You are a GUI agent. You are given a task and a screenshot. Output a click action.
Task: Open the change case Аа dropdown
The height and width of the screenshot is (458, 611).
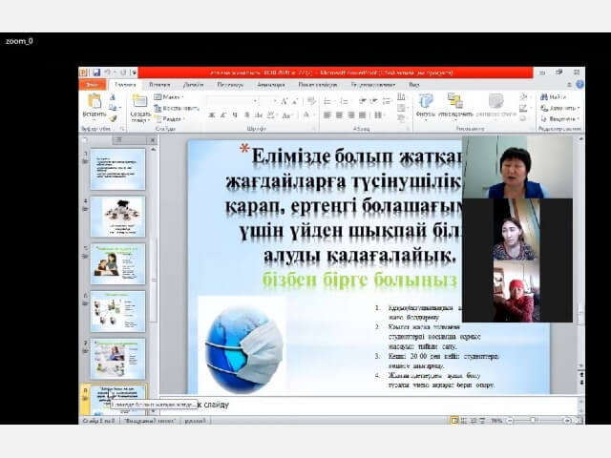[x=286, y=115]
